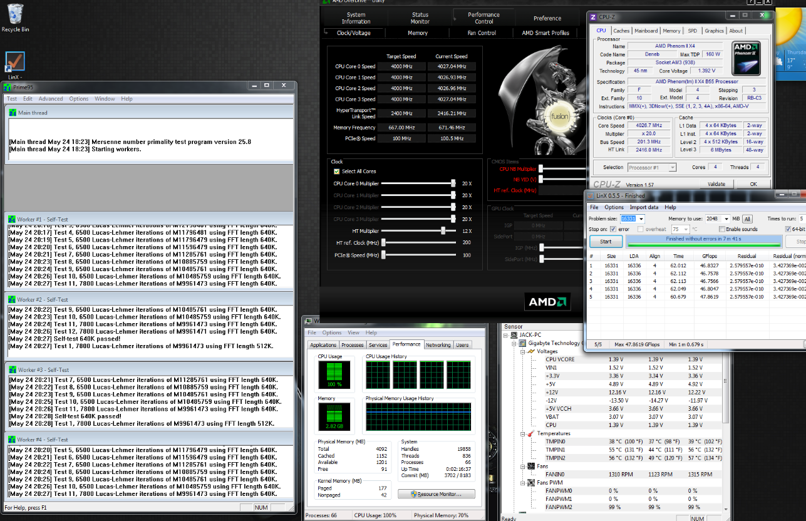
Task: Open the Networking tab in Task Manager
Action: (438, 345)
